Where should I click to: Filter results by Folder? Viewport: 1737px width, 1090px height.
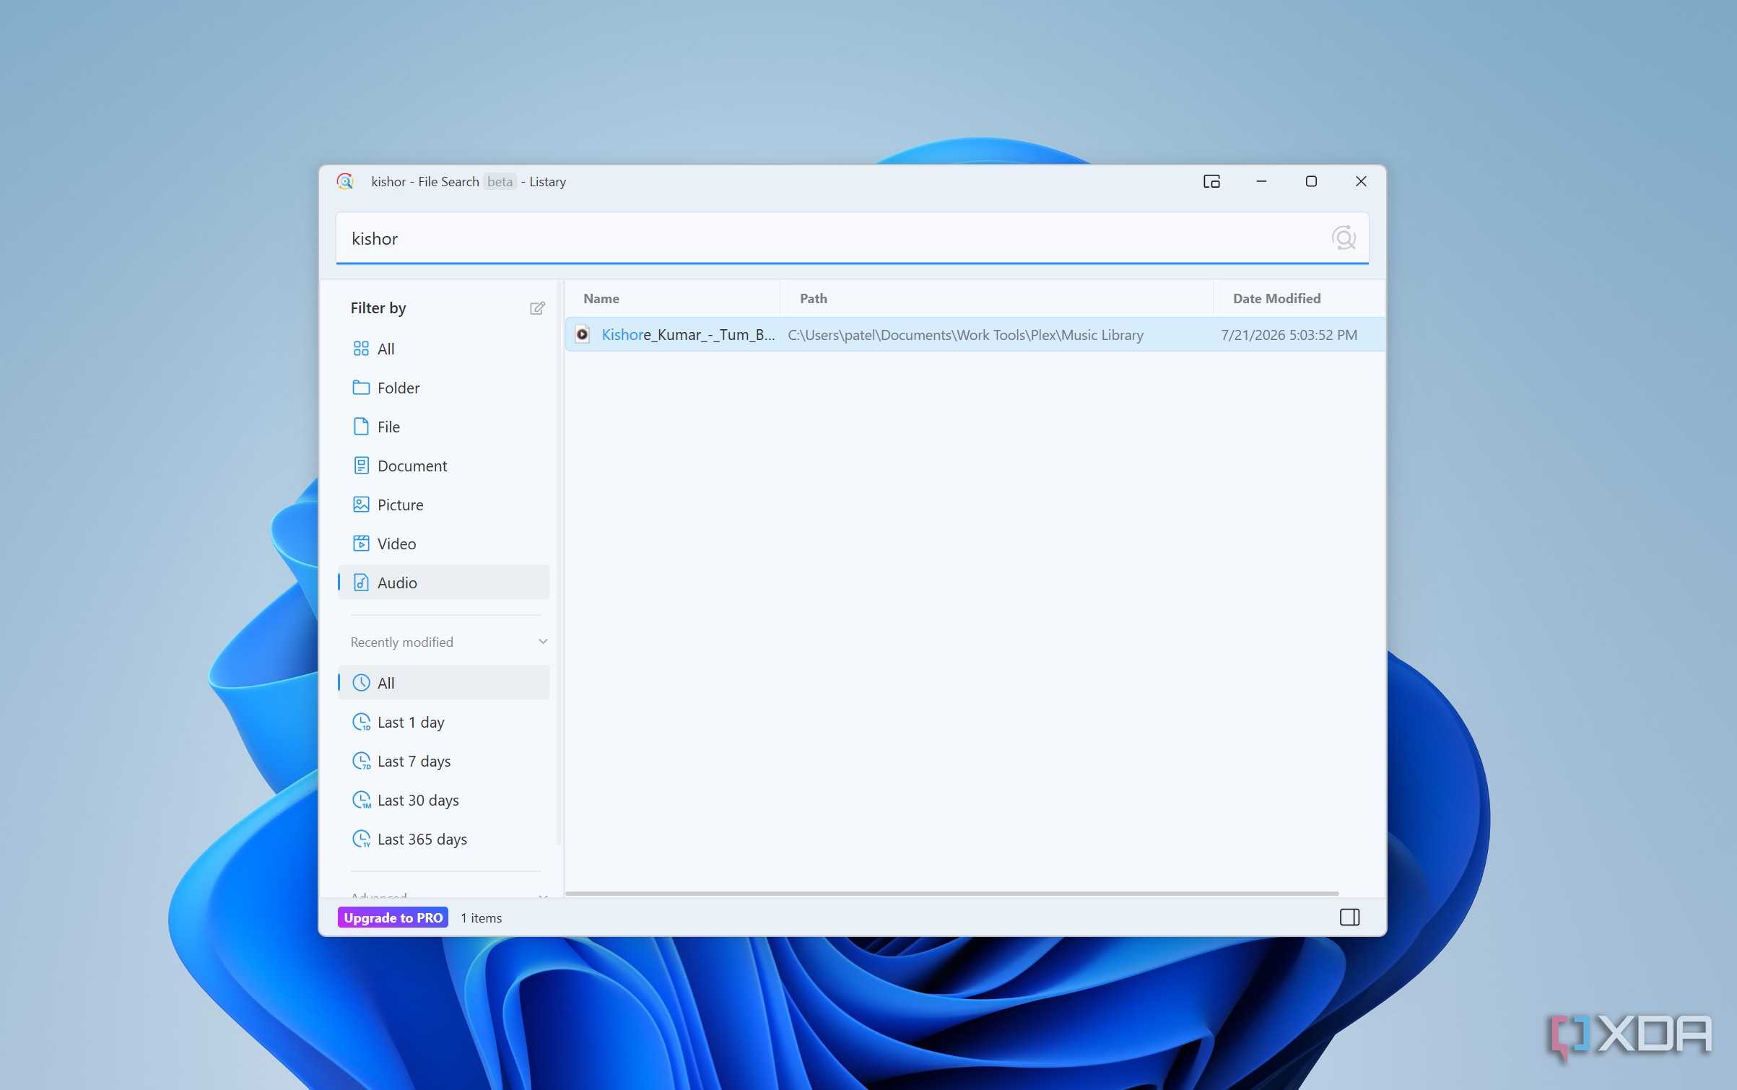point(443,388)
